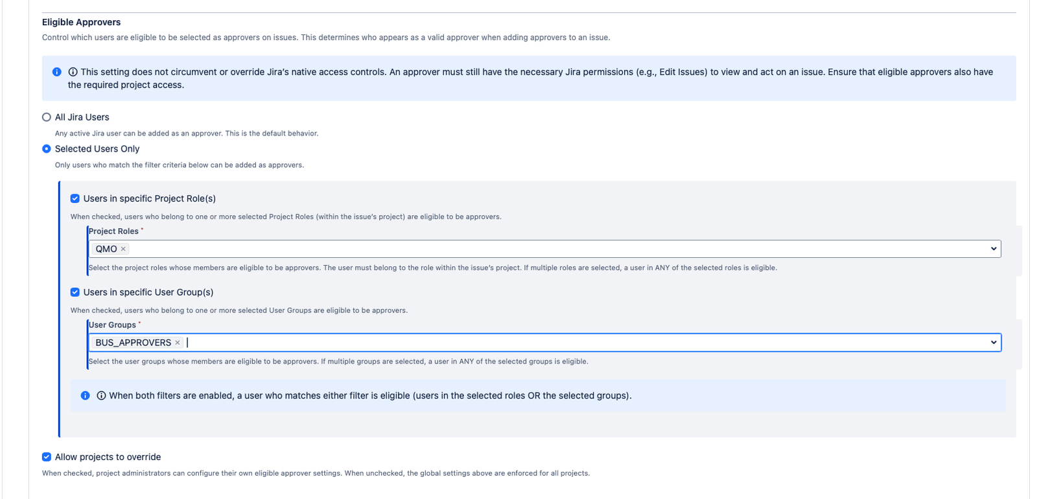
Task: Uncheck Users in specific Project Role(s)
Action: click(75, 198)
